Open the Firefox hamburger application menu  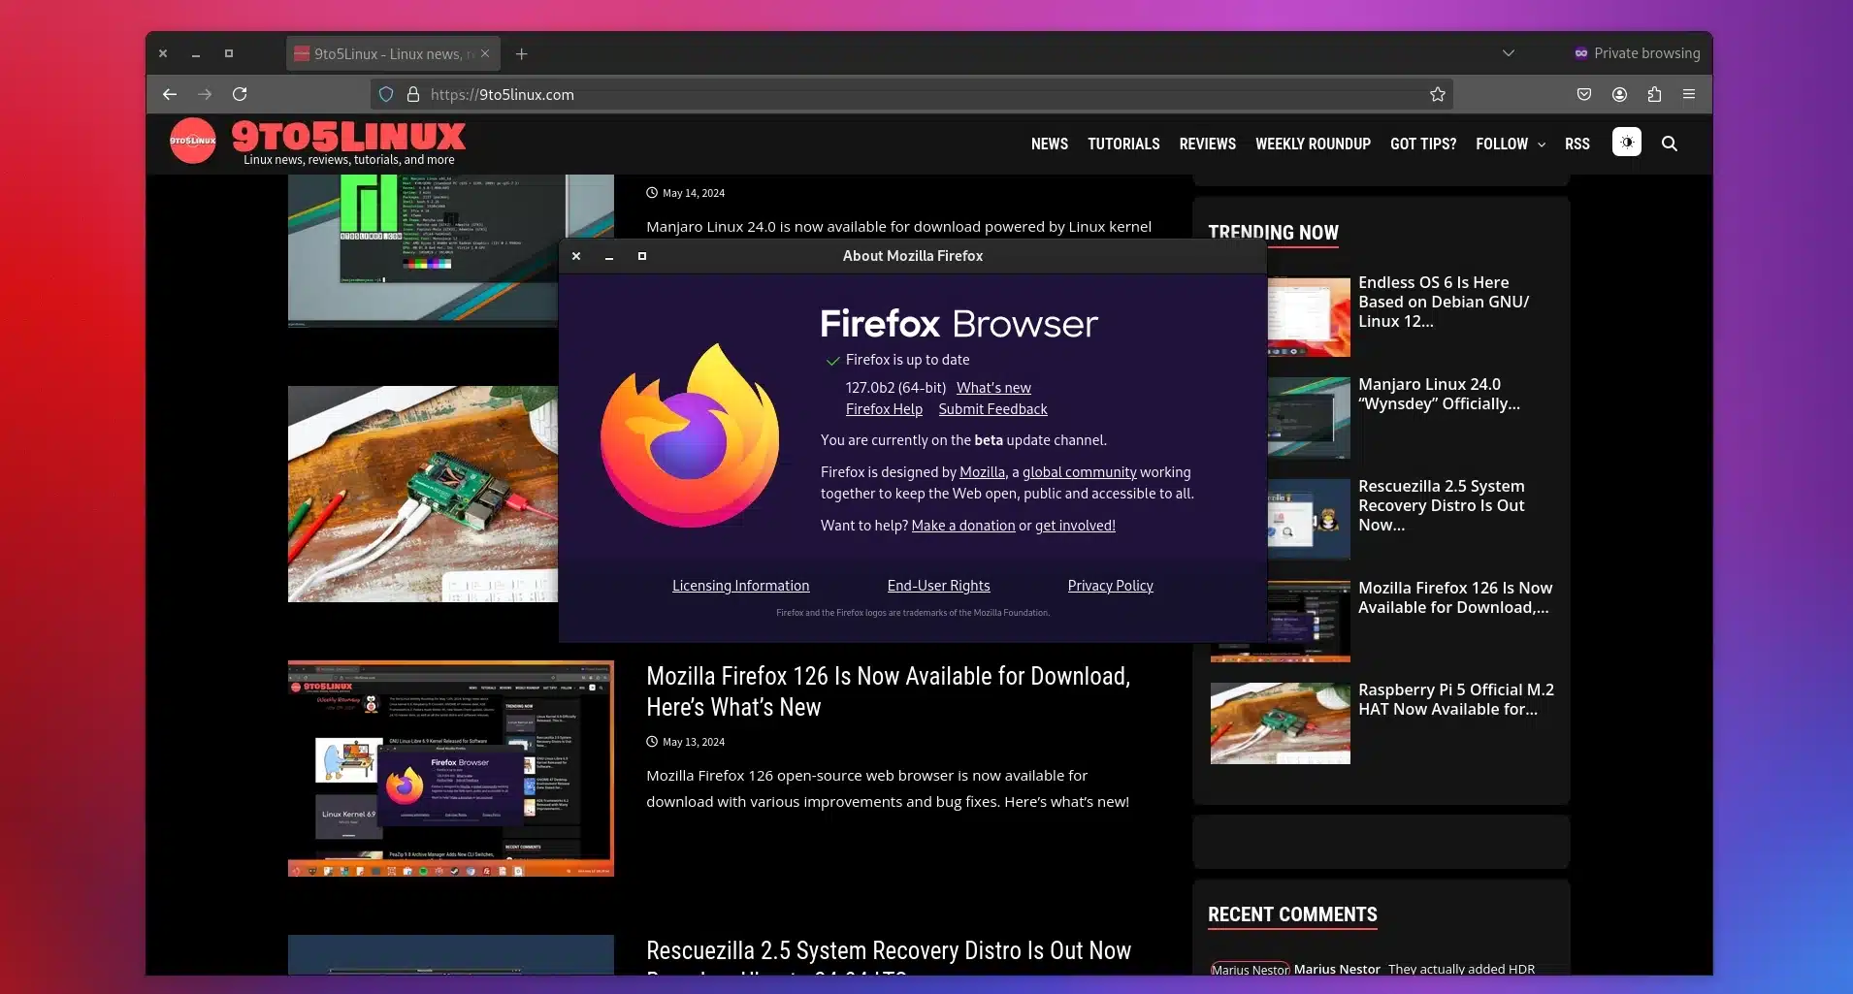click(x=1689, y=94)
